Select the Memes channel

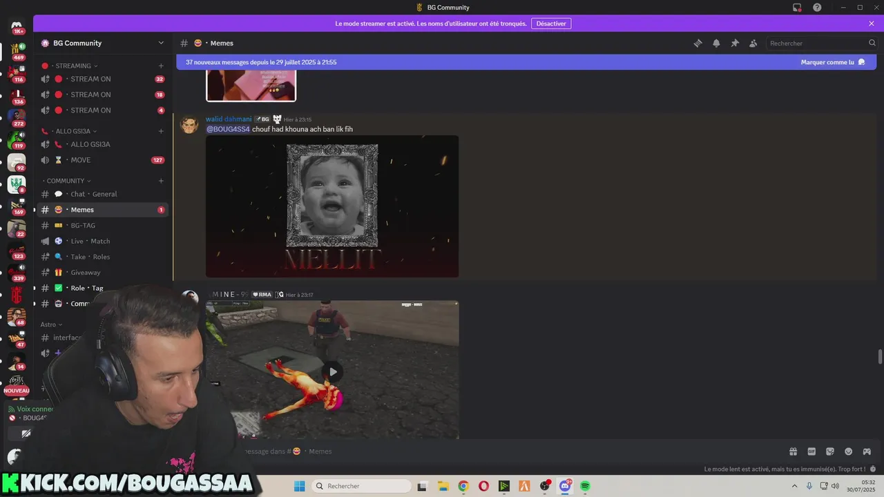(x=102, y=210)
